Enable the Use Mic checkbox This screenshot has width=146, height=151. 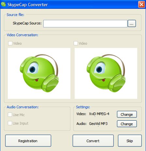[10, 115]
